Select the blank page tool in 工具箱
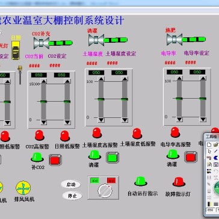 [209, 144]
